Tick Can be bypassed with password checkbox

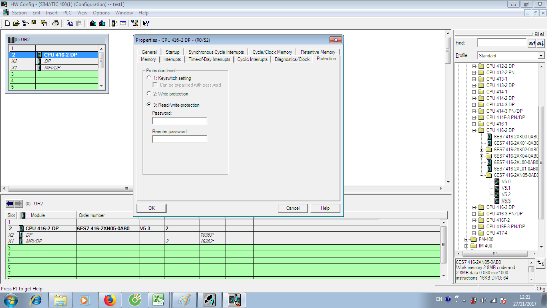155,85
